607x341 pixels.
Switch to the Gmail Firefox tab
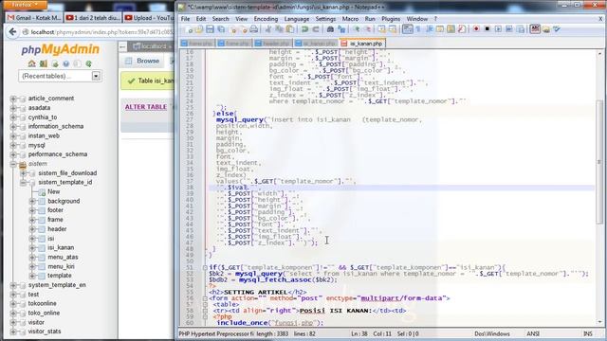coord(34,18)
